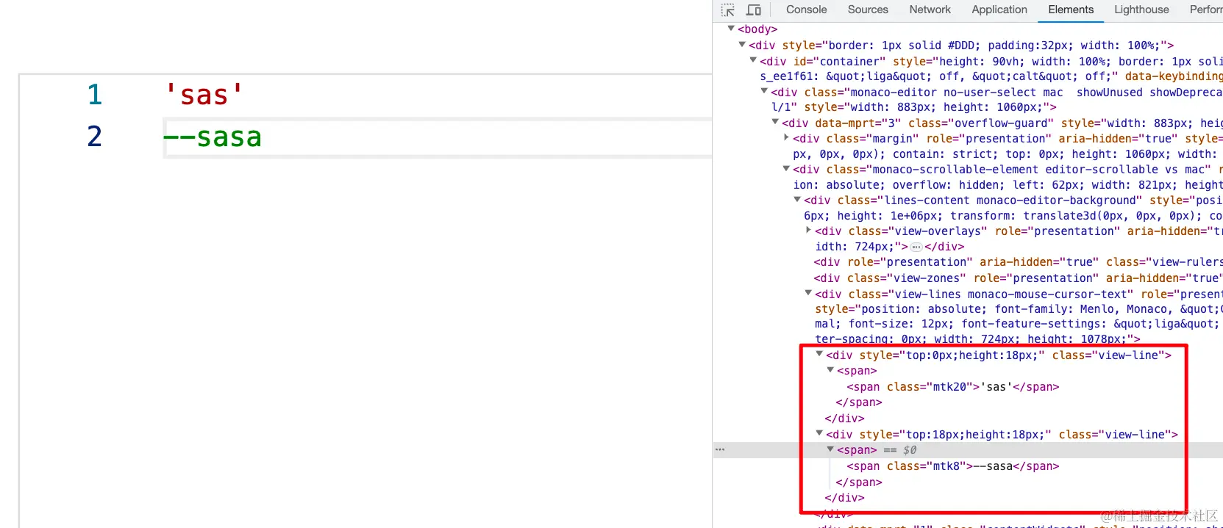This screenshot has height=528, width=1223.
Task: Click the closing </span> tag after mtk20 span
Action: click(x=859, y=402)
